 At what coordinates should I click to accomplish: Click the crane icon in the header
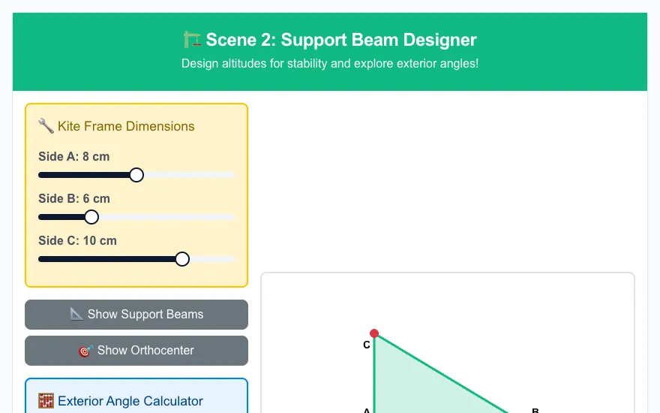192,40
